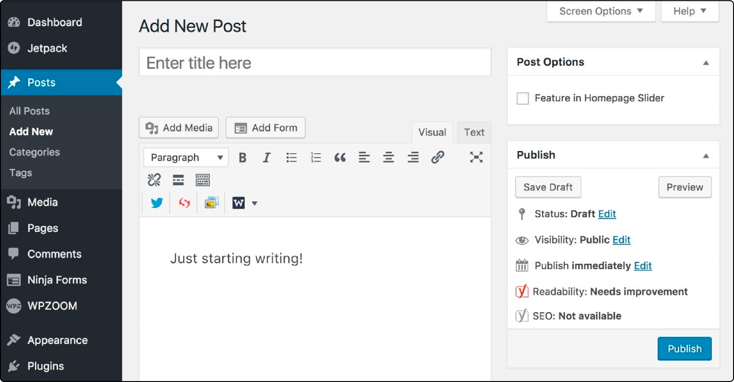Image resolution: width=734 pixels, height=382 pixels.
Task: Align text center
Action: tap(389, 158)
